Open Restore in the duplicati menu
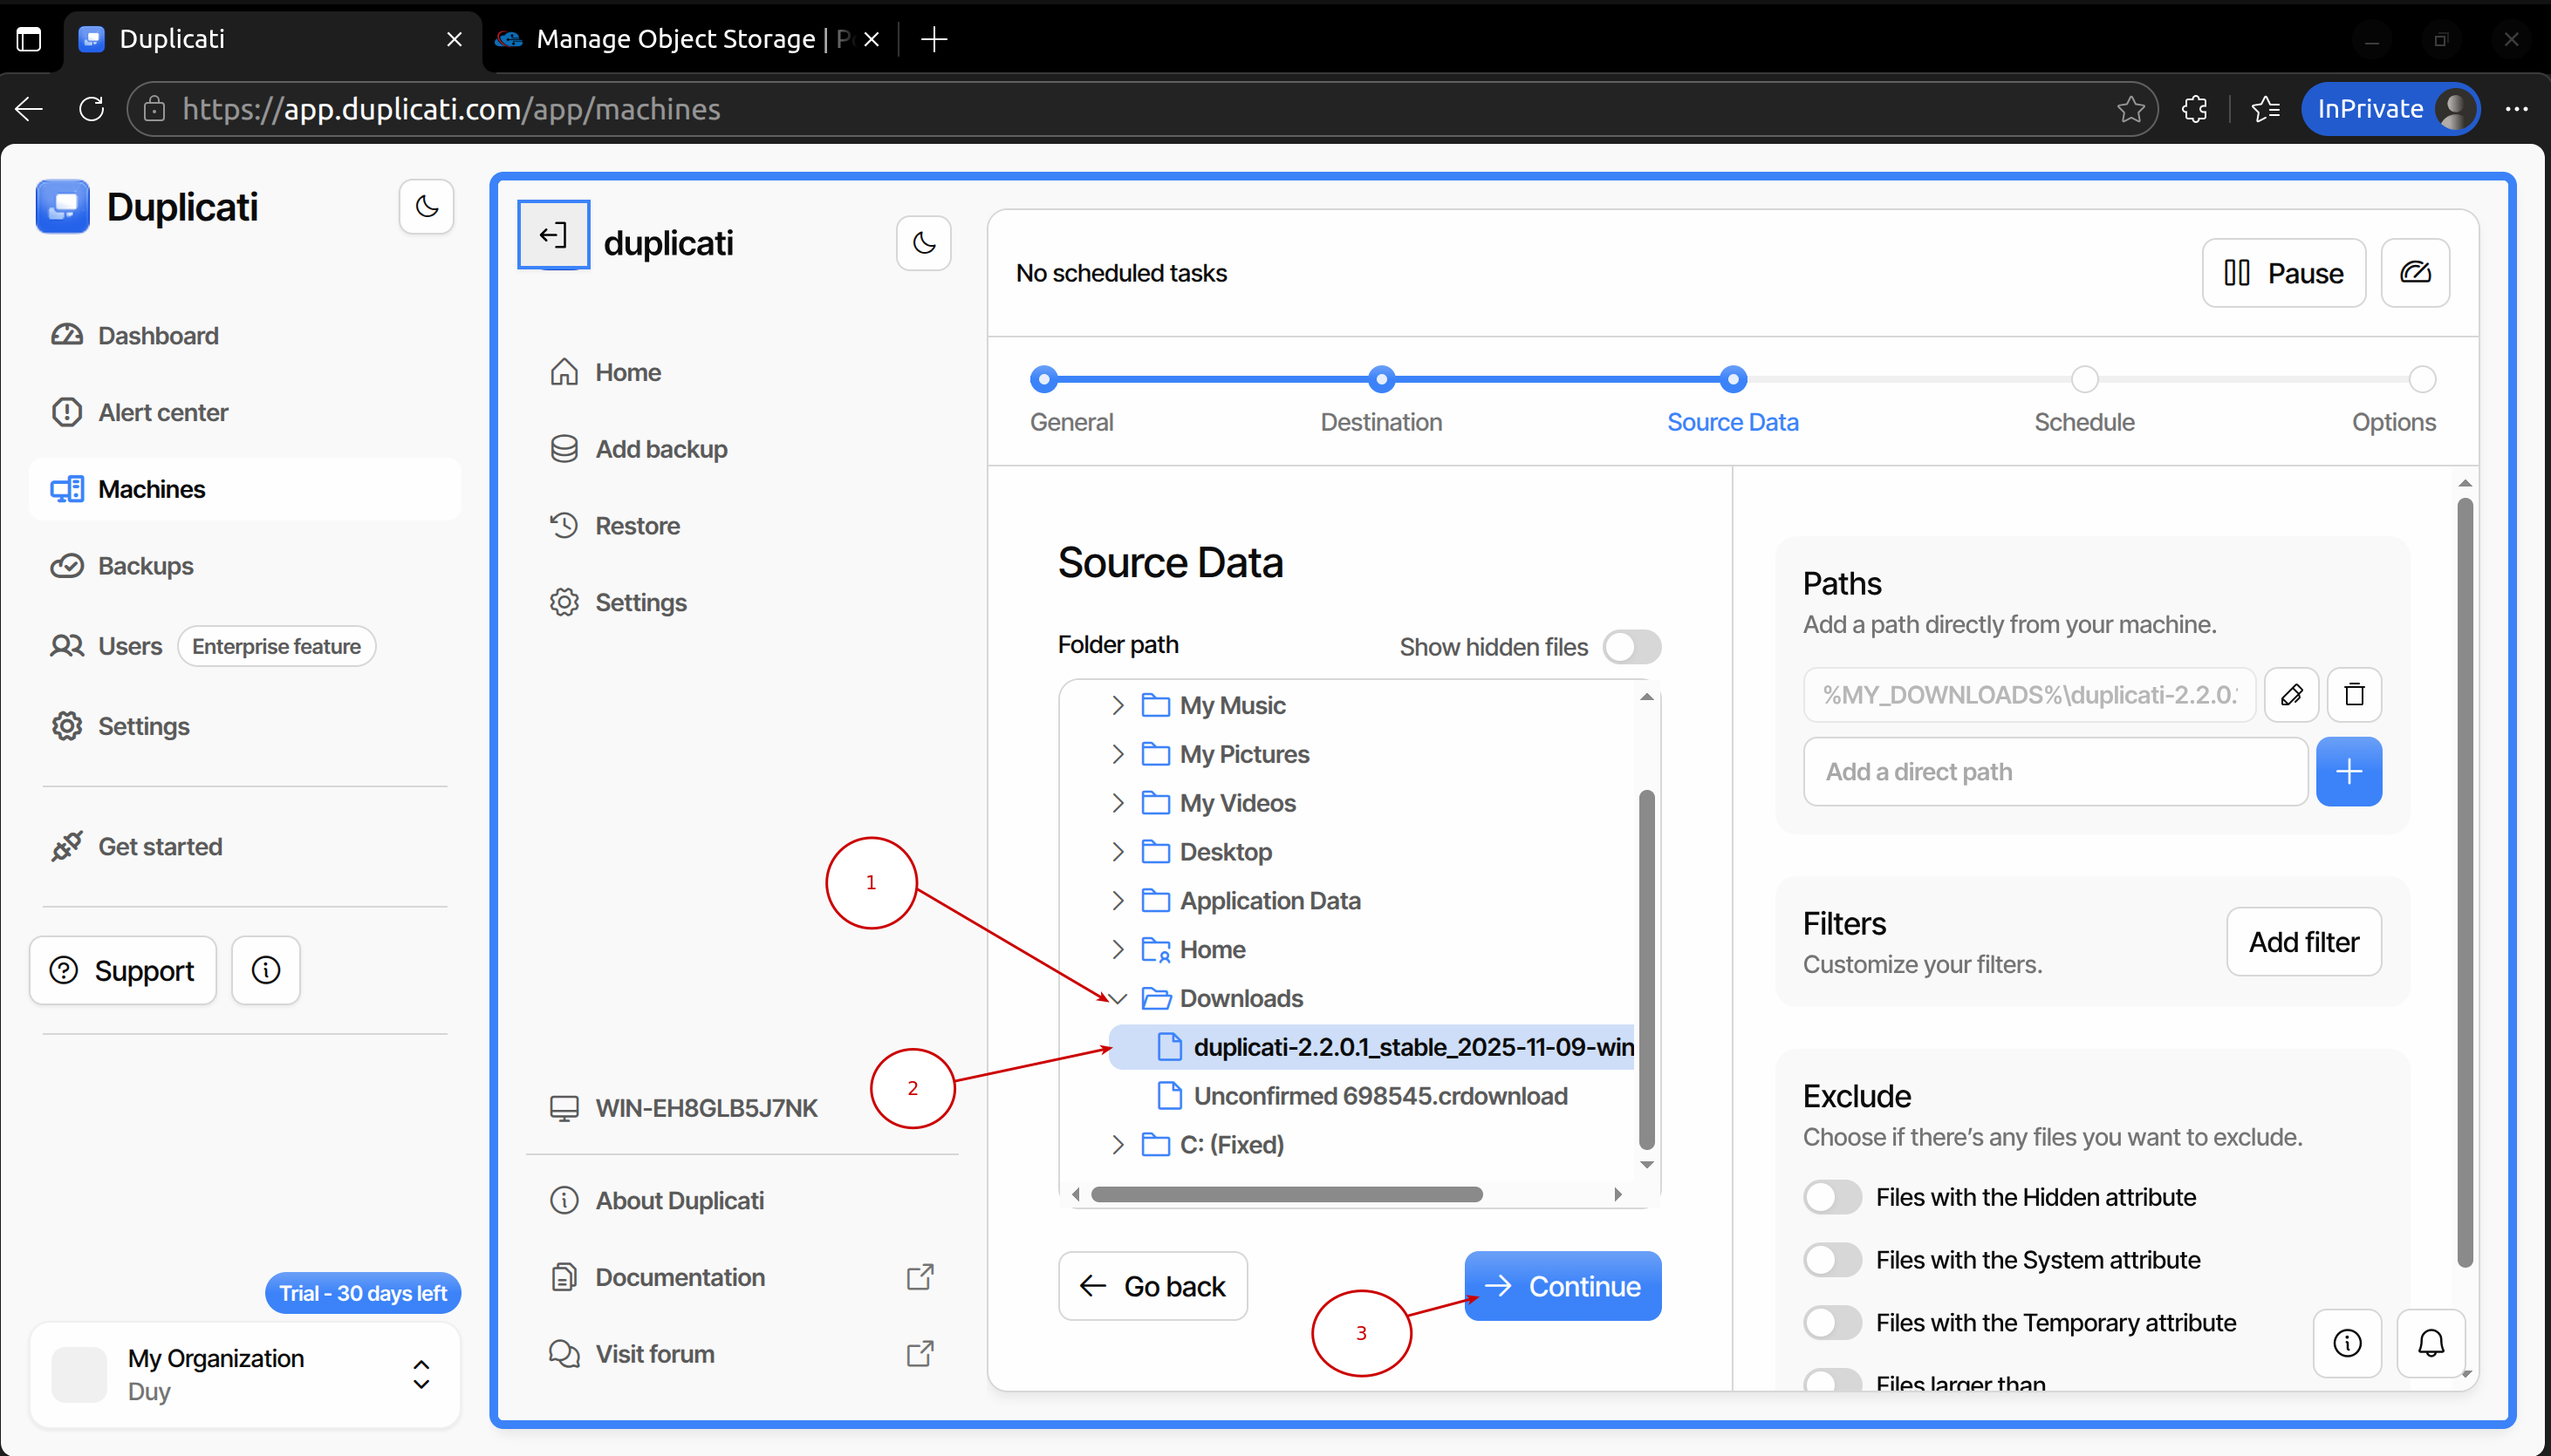Screen dimensions: 2551x1456 tap(637, 526)
